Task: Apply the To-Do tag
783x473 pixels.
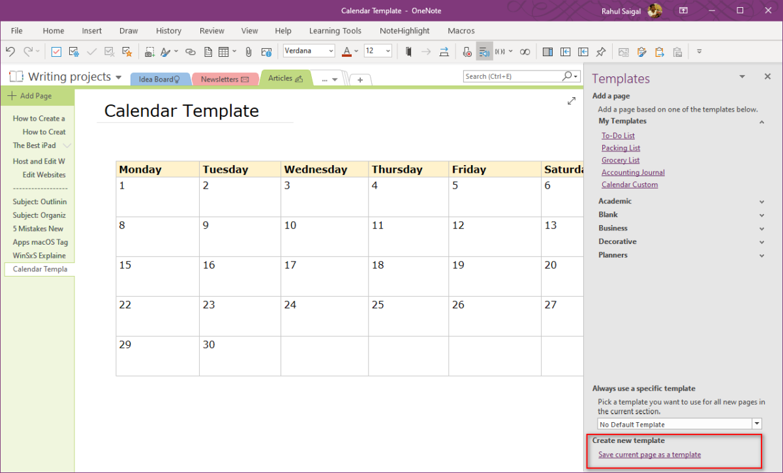Action: click(x=56, y=51)
